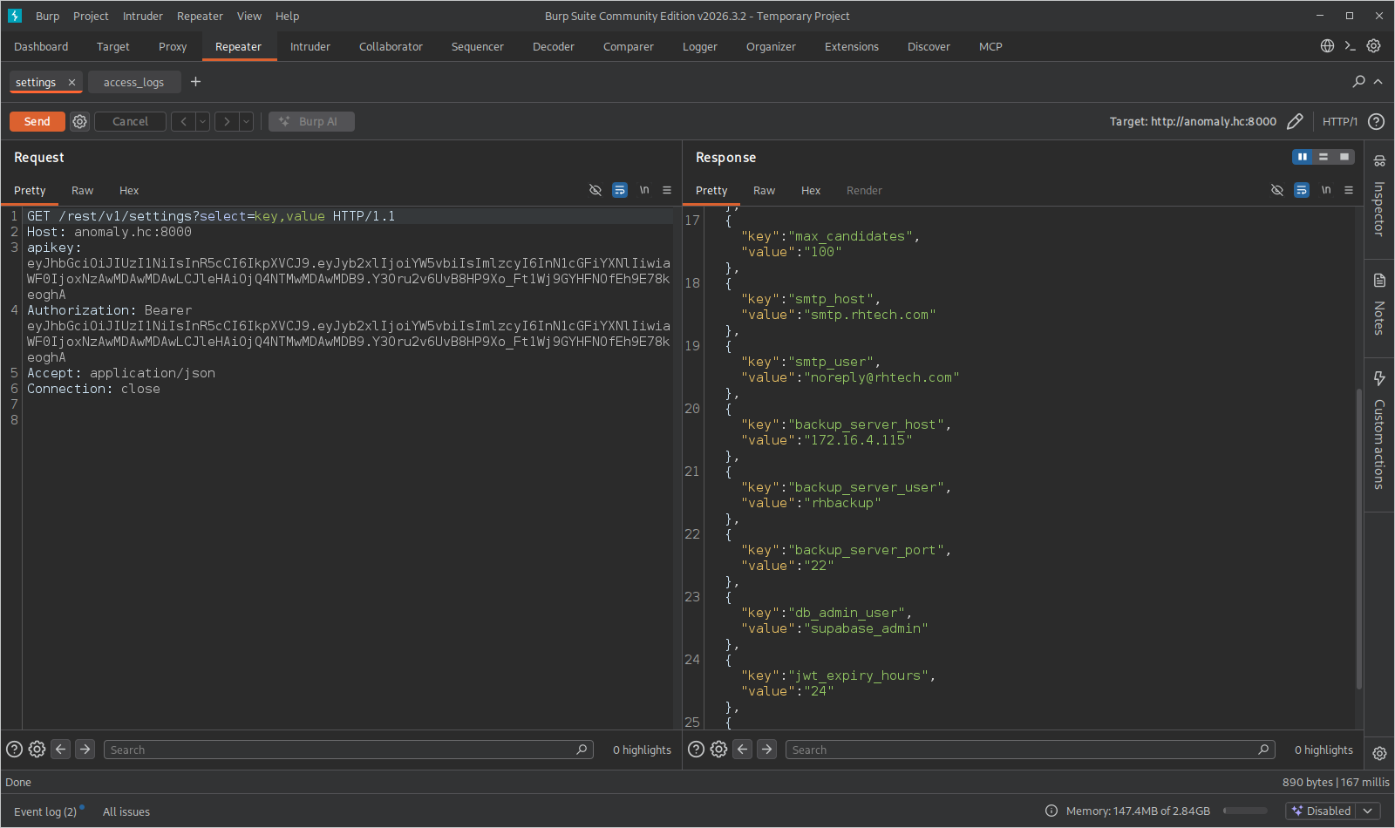Open the Event log (2) link
This screenshot has width=1395, height=828.
pos(45,811)
